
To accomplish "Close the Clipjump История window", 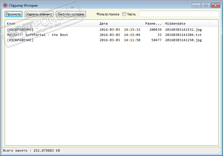I will (x=215, y=6).
